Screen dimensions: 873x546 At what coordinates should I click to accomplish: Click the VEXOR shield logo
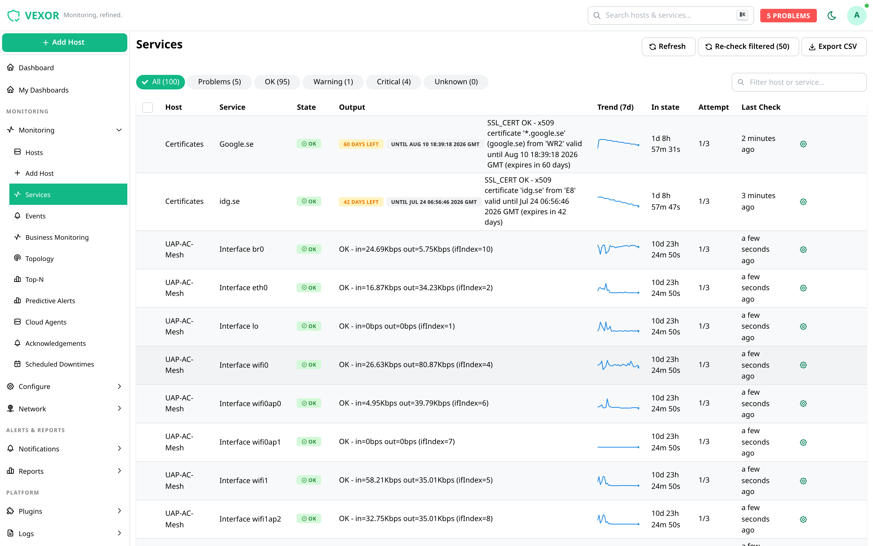click(x=13, y=15)
